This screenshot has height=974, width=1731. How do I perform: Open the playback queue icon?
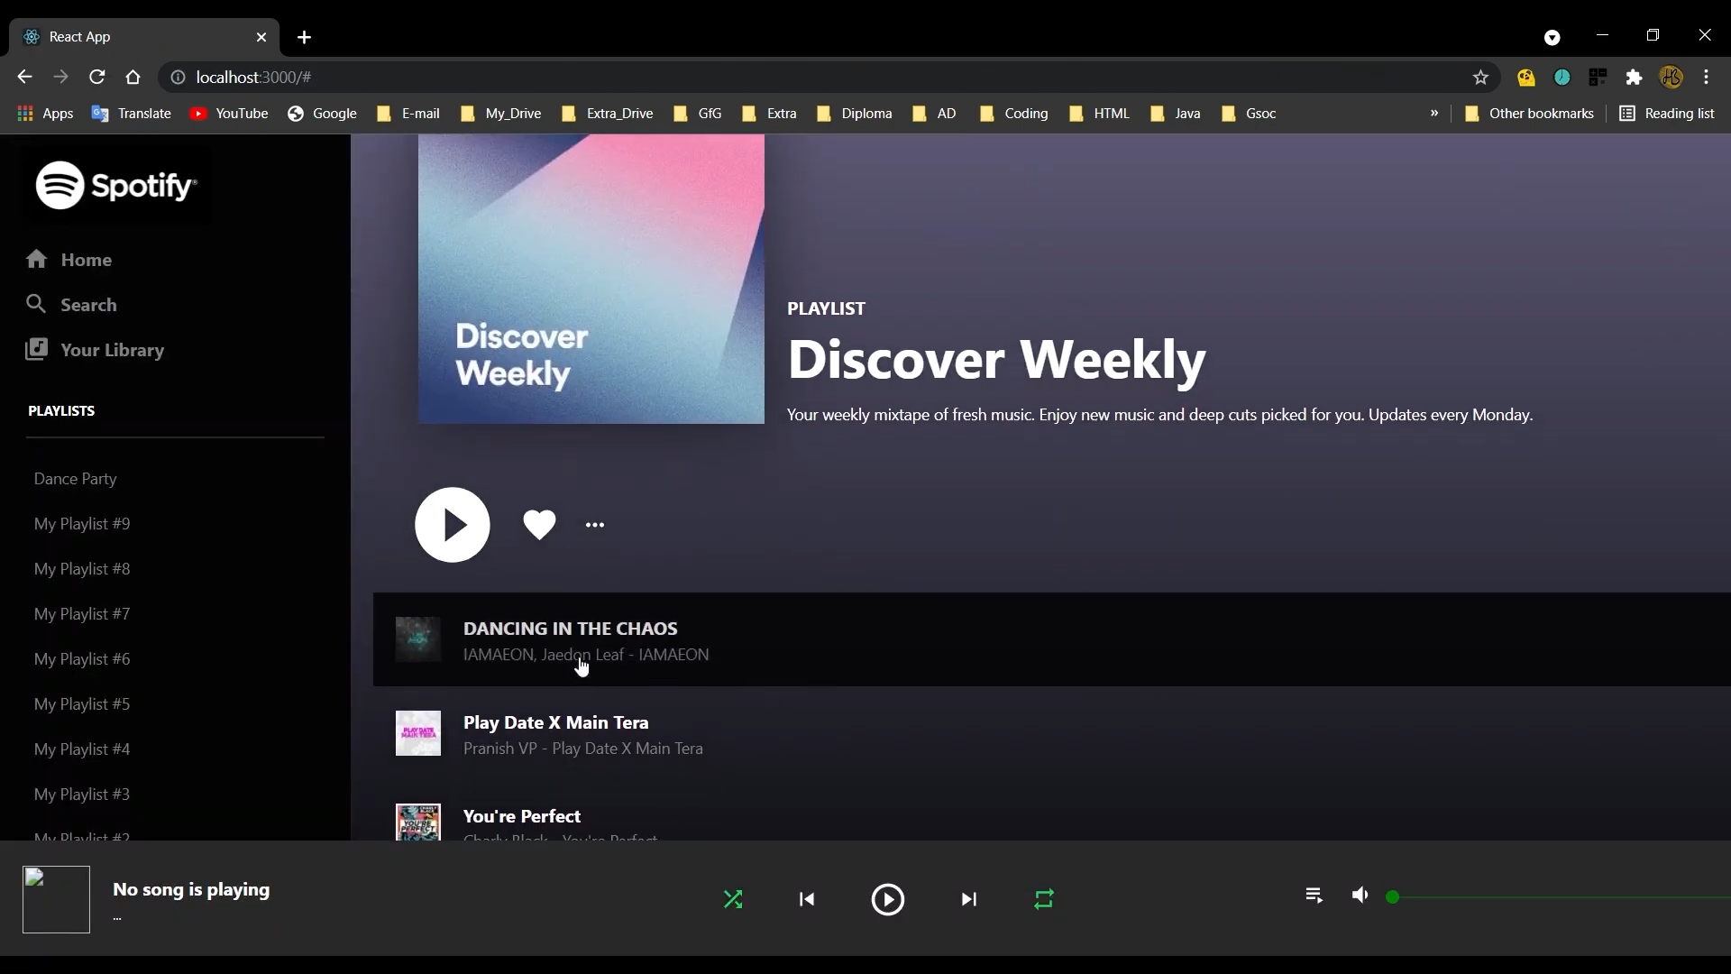pos(1313,896)
